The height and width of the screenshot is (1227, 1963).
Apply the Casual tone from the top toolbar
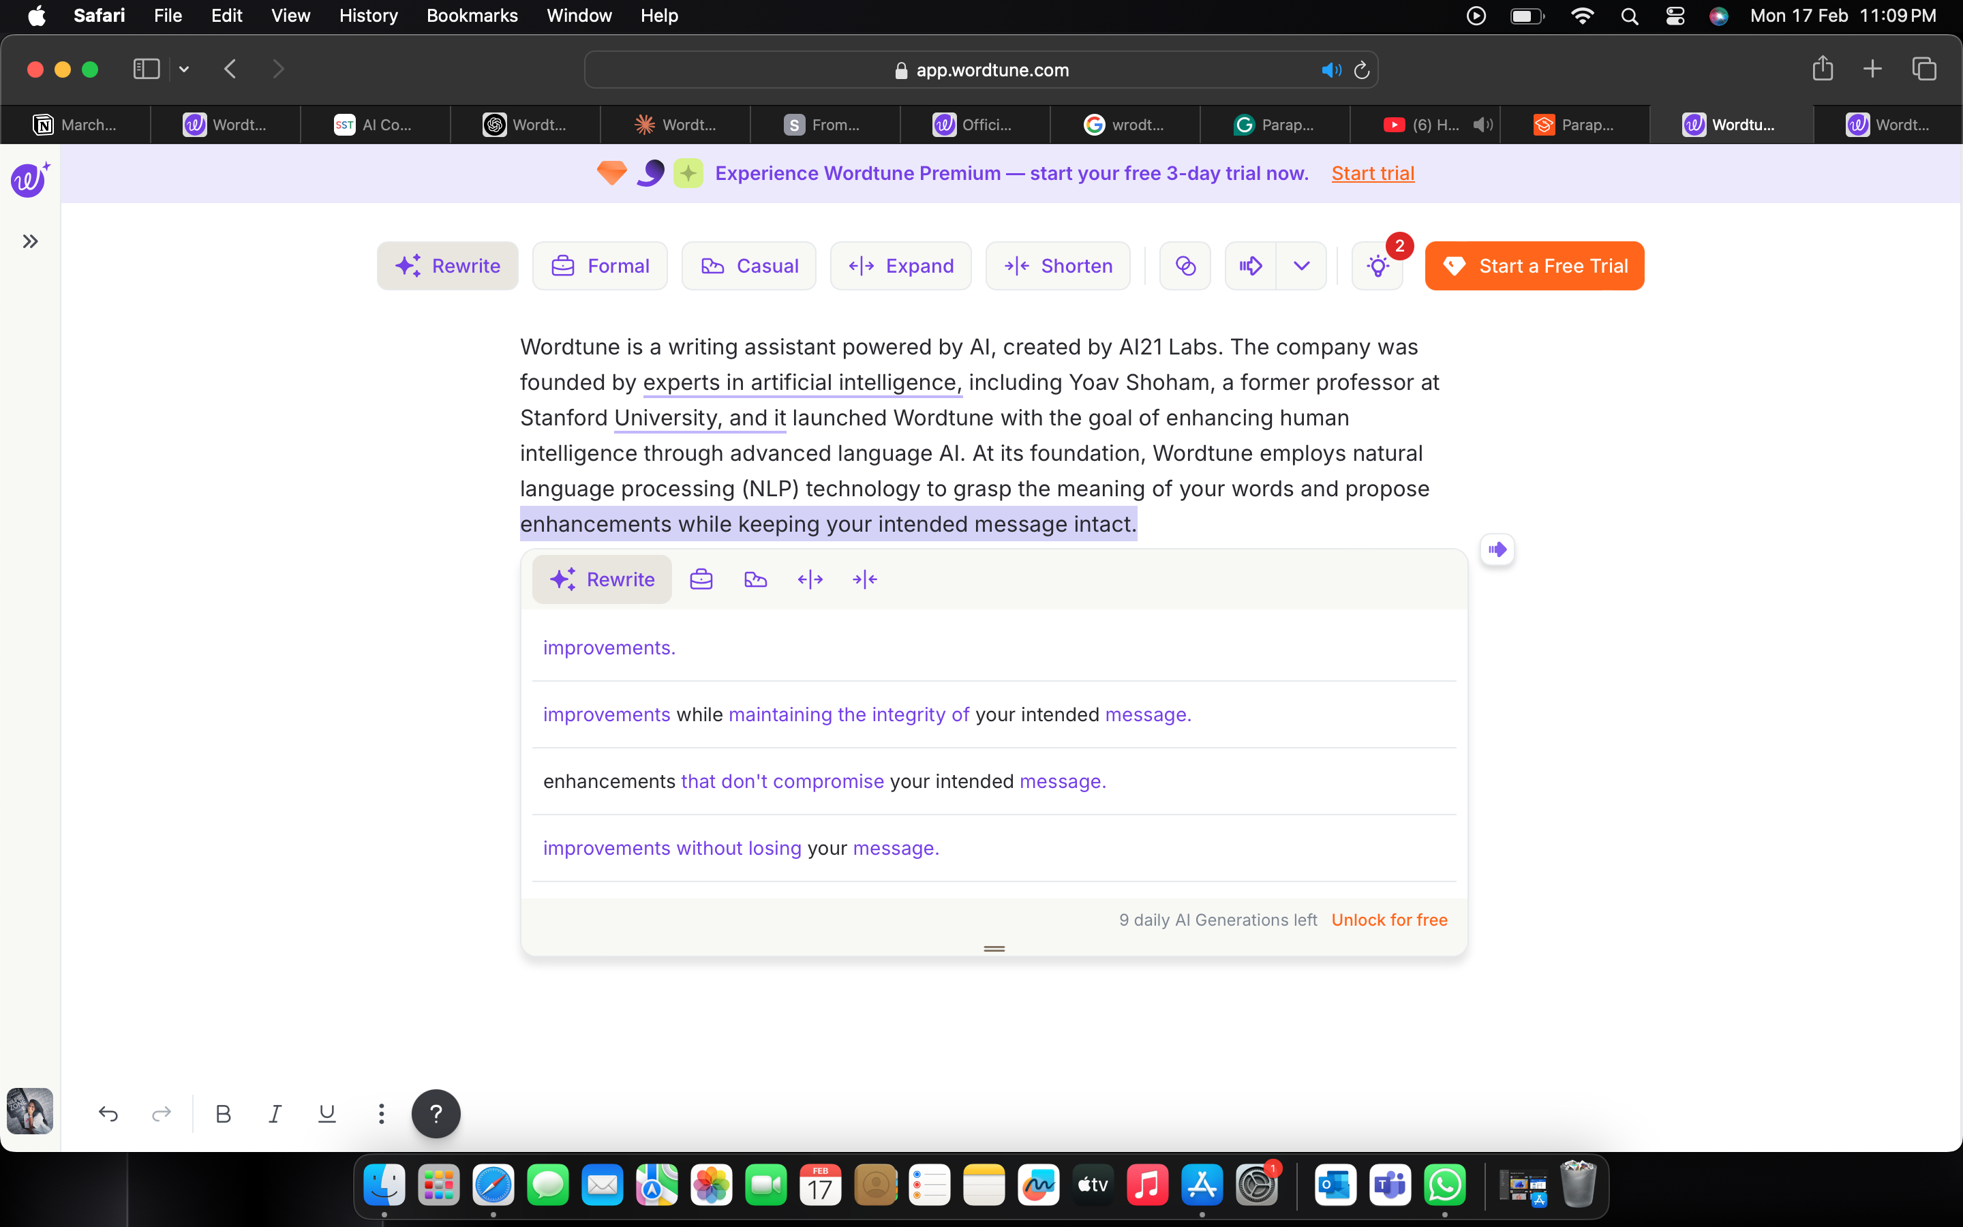[748, 265]
